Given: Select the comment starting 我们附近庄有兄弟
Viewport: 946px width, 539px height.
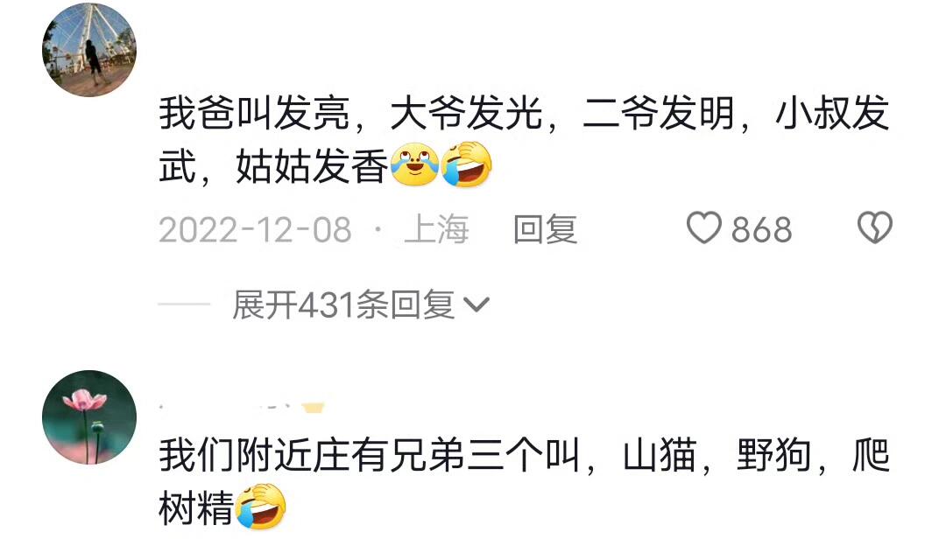Looking at the screenshot, I should click(x=524, y=482).
